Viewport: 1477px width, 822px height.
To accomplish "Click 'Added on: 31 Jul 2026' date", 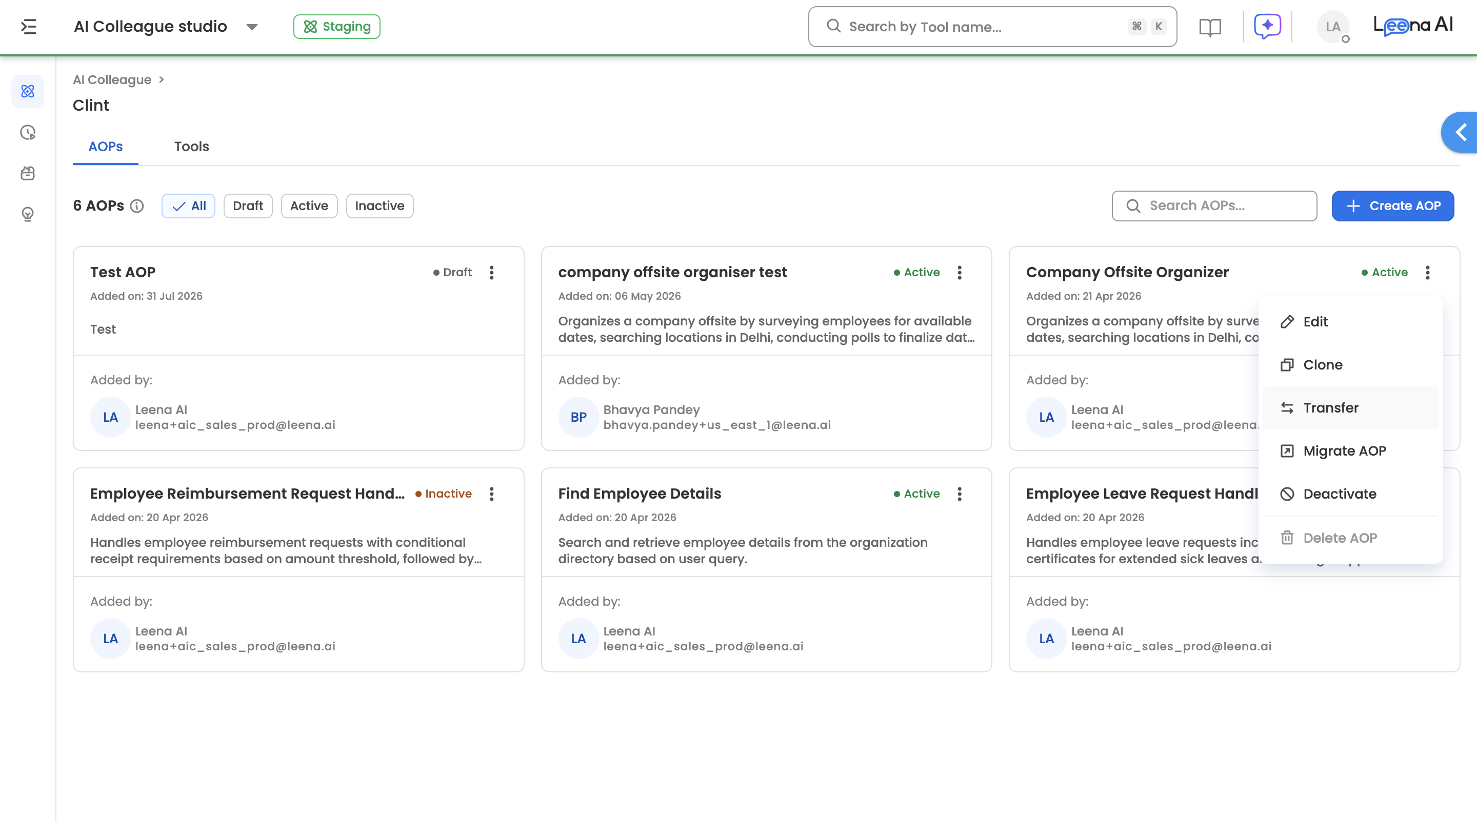I will (146, 296).
